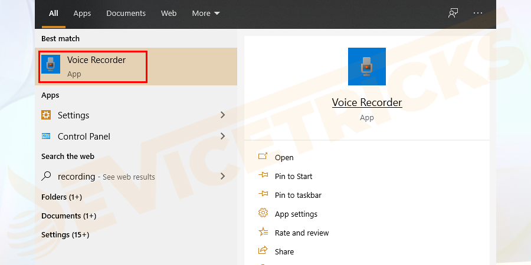Choose Rate and review

(x=301, y=233)
